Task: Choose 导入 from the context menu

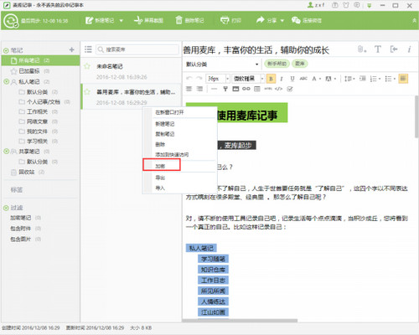Action: click(160, 188)
